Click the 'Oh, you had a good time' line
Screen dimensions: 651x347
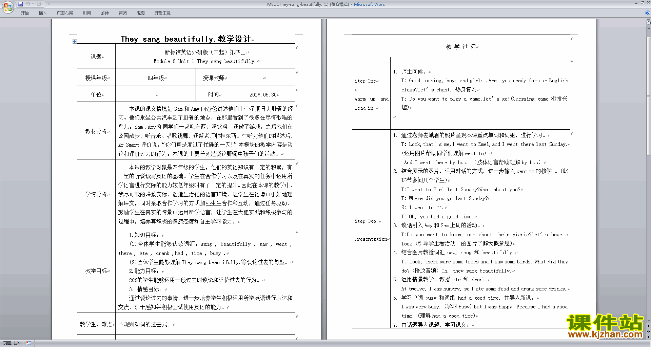tap(437, 217)
